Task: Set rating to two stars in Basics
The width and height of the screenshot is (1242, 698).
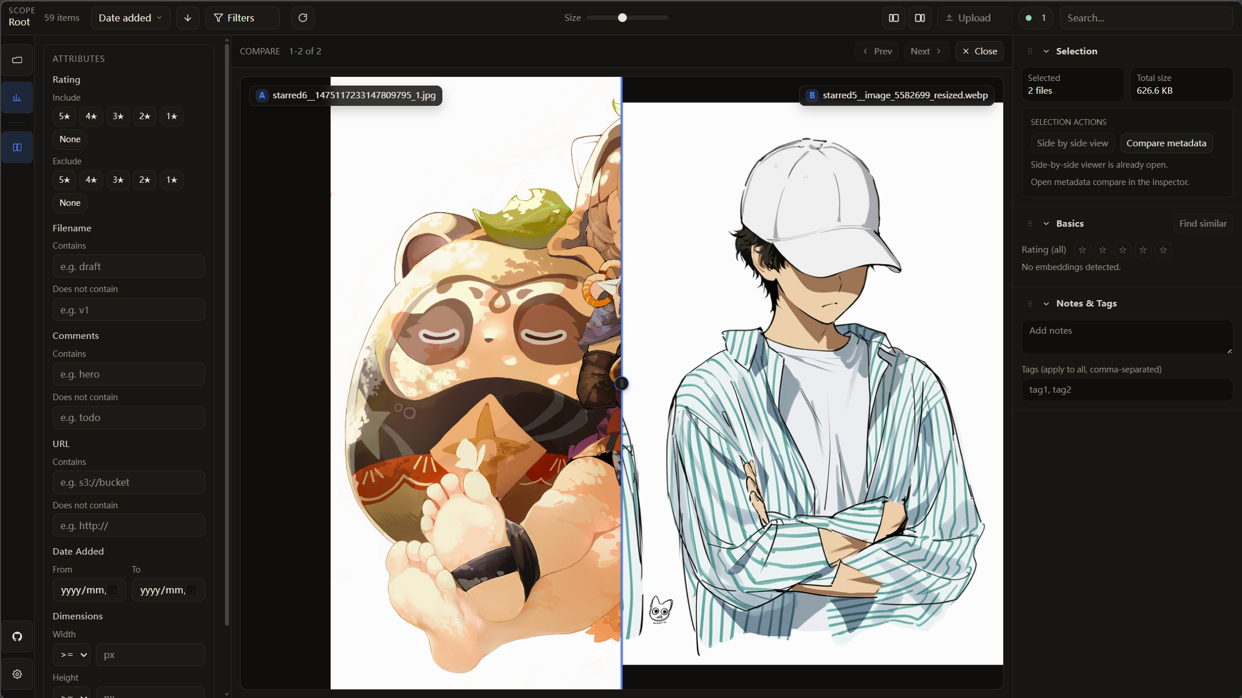Action: [x=1103, y=250]
